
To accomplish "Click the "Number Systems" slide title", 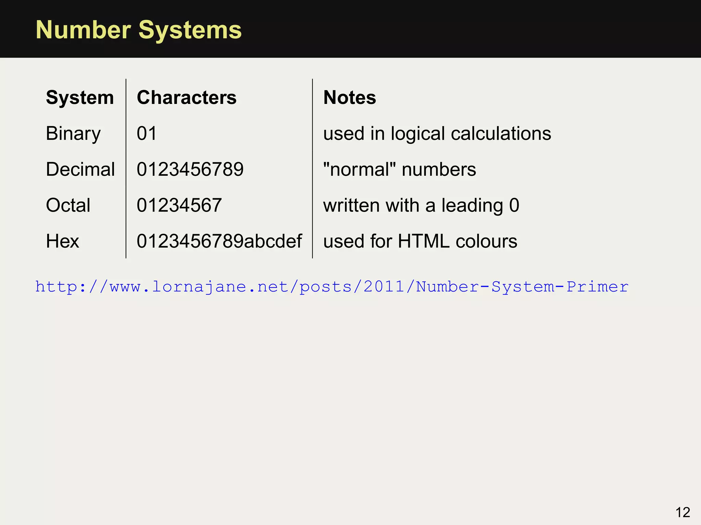I will pyautogui.click(x=139, y=30).
